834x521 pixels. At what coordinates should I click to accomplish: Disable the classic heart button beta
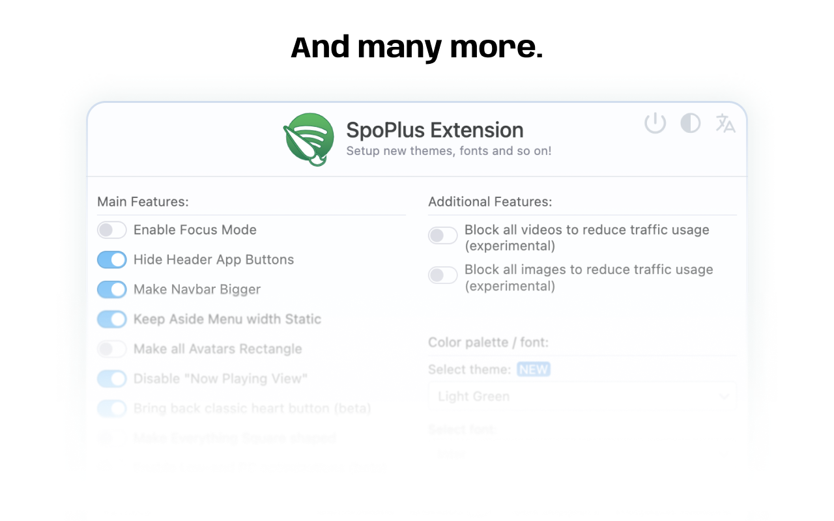pos(111,408)
